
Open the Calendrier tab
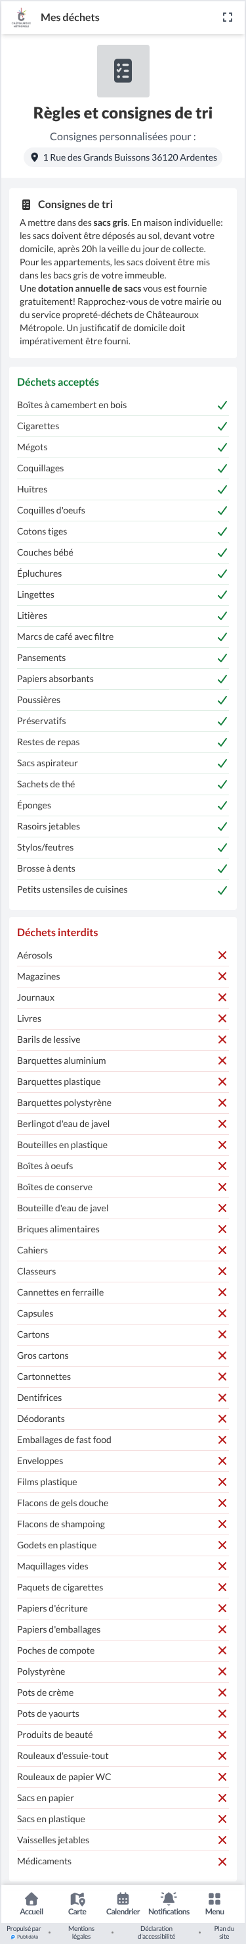pos(123,1903)
